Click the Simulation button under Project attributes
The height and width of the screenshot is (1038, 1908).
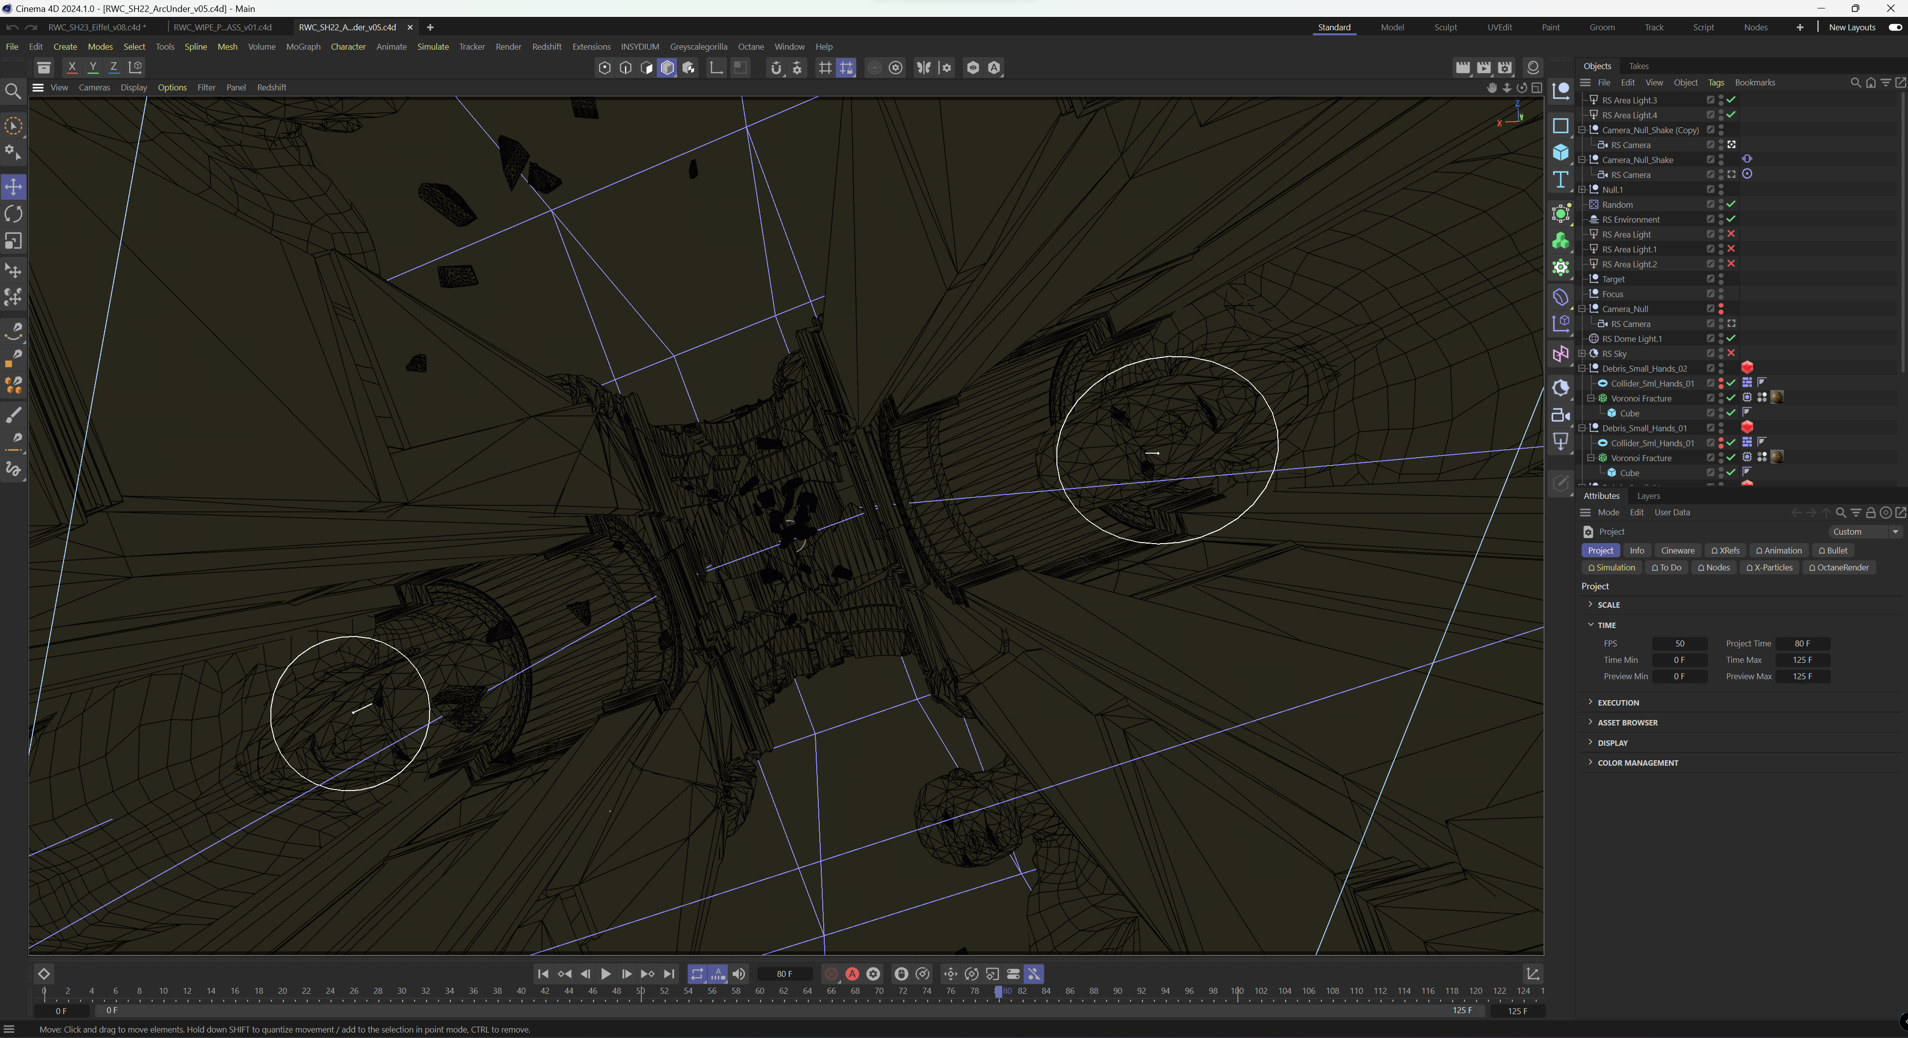(1611, 567)
